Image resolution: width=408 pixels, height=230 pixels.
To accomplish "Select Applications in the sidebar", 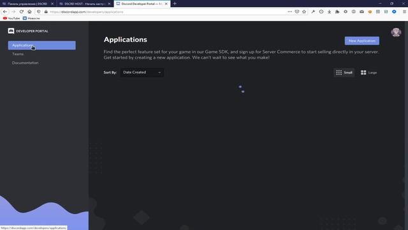I will click(x=42, y=45).
